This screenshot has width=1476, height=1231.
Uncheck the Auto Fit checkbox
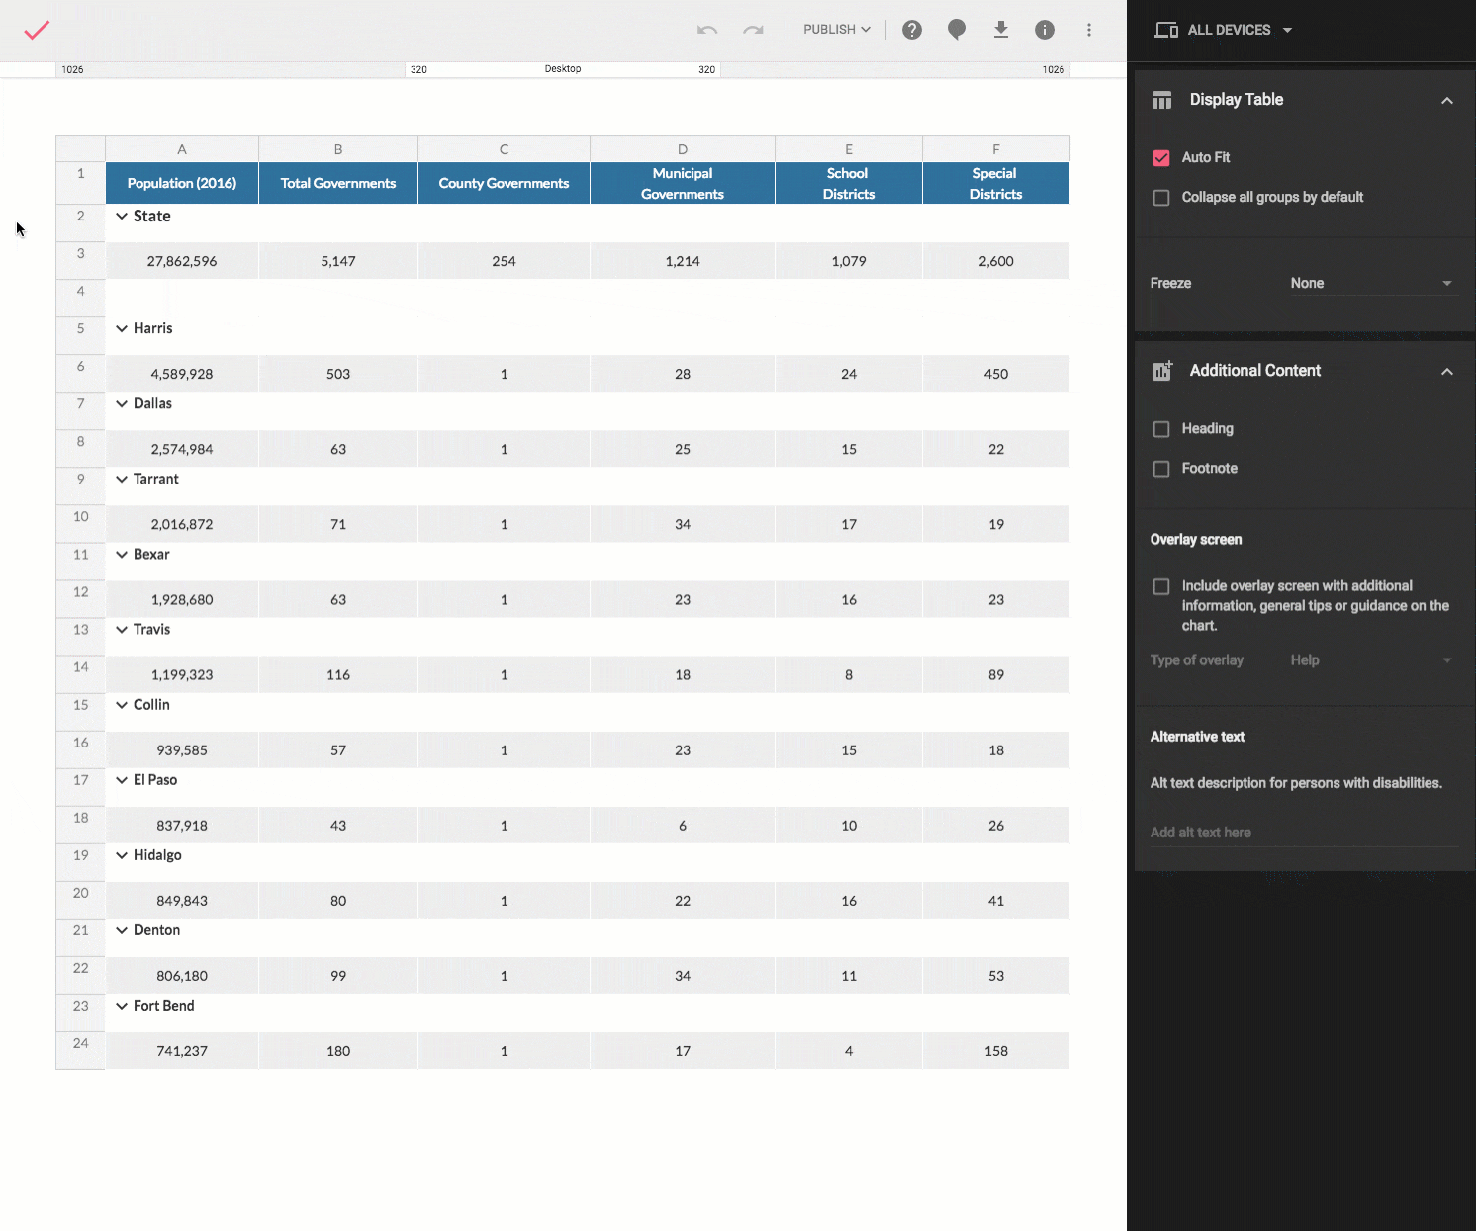[1161, 158]
